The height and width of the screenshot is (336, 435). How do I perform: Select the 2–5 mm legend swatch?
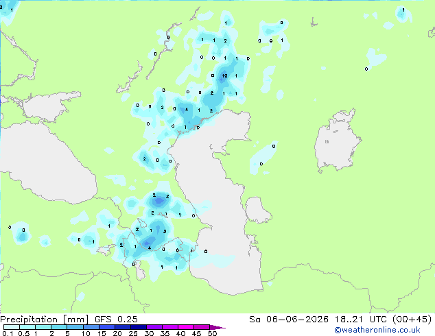(59, 327)
